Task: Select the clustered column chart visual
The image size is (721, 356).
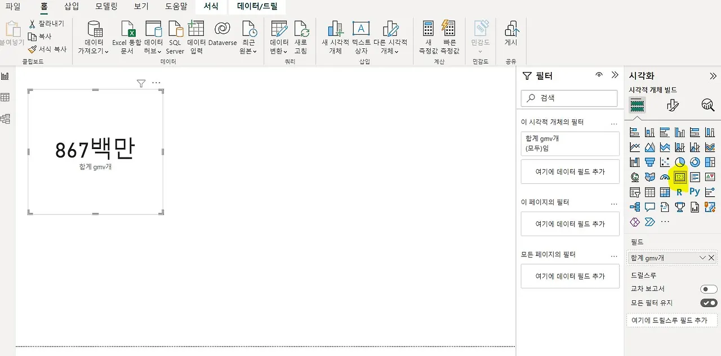Action: click(680, 133)
